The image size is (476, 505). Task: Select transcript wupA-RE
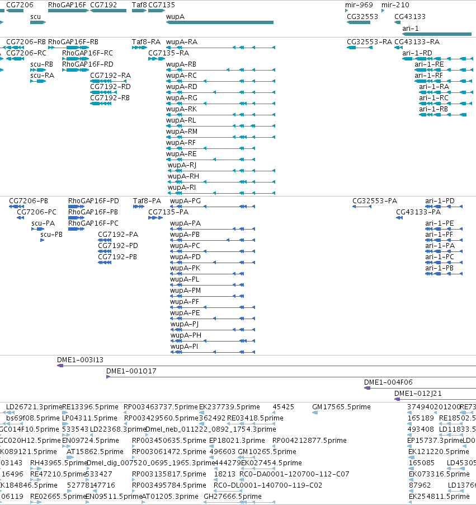coord(210,160)
